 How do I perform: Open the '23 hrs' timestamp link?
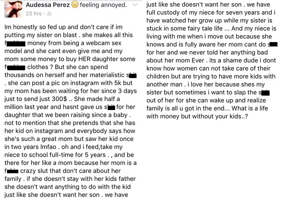(34, 14)
